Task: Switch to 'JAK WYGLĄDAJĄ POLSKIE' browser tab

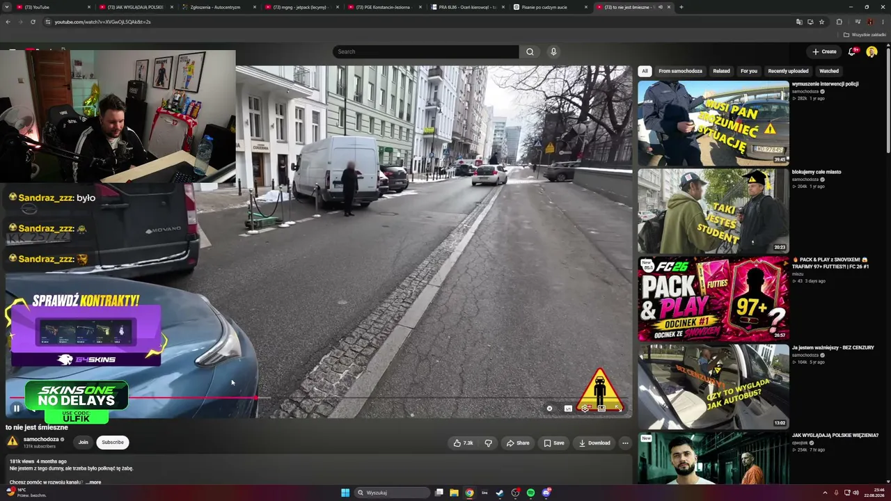Action: (136, 7)
